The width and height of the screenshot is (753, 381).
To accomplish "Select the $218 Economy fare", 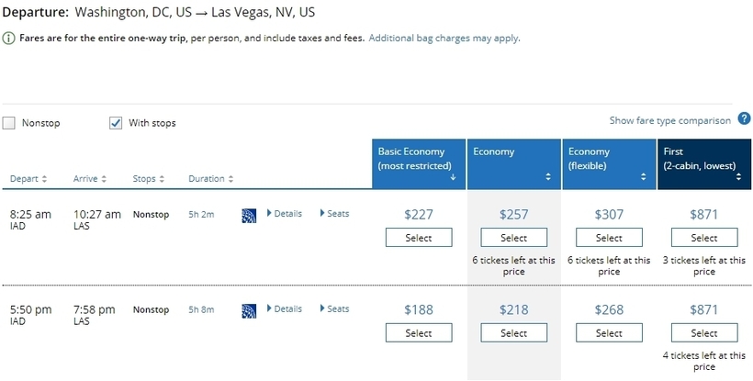I will (x=514, y=332).
